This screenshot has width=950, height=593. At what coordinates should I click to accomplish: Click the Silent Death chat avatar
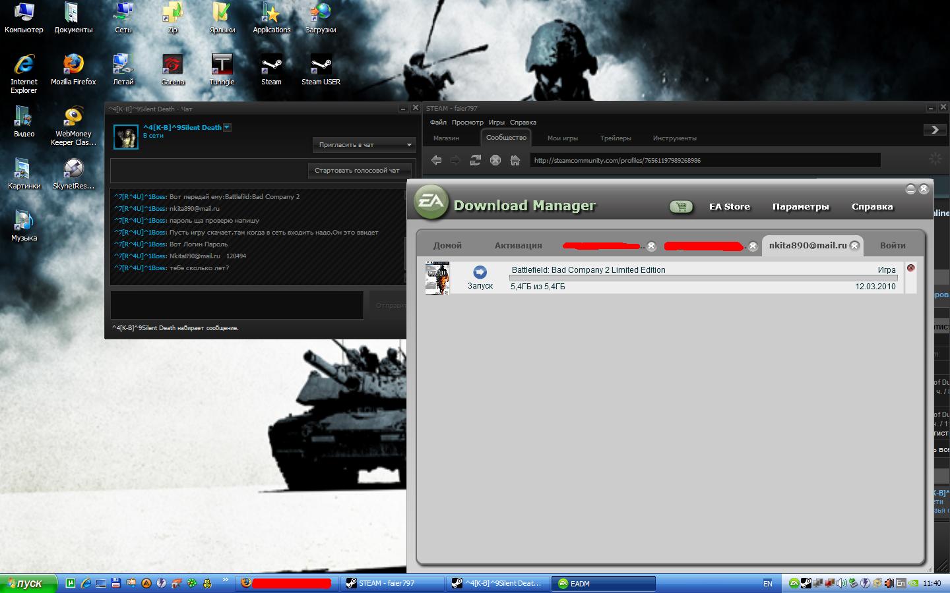125,136
